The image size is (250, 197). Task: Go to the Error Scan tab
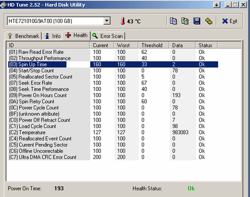coord(108,36)
